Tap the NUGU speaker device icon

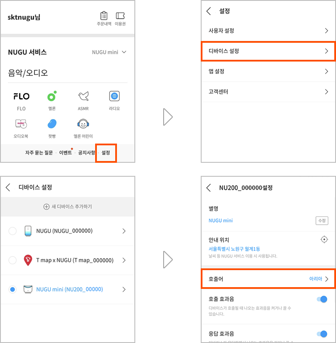click(x=28, y=231)
